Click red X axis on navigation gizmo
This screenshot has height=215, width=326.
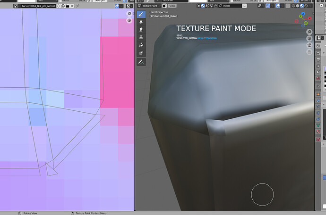310,18
